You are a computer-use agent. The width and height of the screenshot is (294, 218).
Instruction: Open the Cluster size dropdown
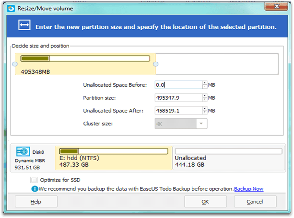point(201,124)
